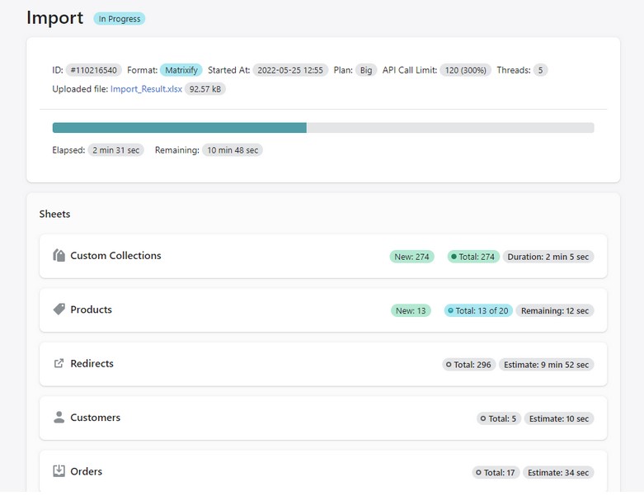This screenshot has height=496, width=644.
Task: Click the API Call Limit 120 (300%) badge
Action: [465, 70]
